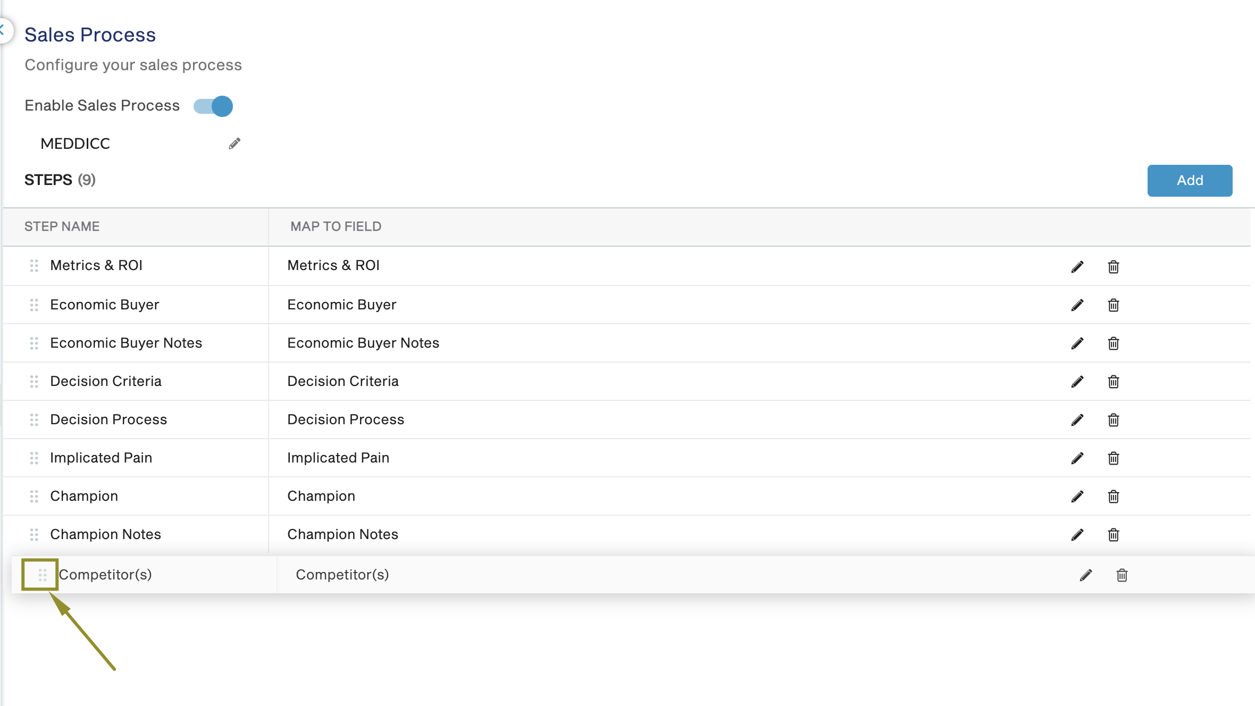Select the Champion Notes mapped field
The width and height of the screenshot is (1255, 706).
[x=342, y=534]
